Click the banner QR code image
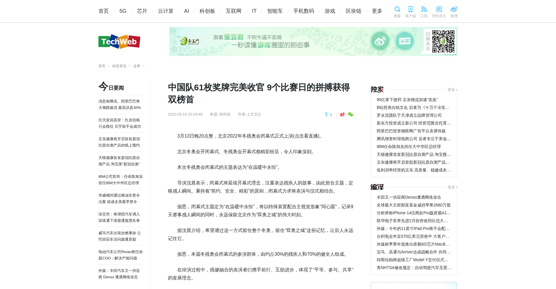This screenshot has height=289, width=556. pos(443,41)
